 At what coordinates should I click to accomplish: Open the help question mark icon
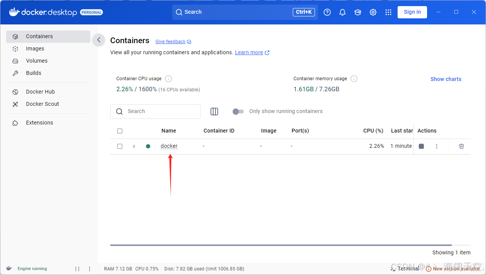click(x=327, y=12)
